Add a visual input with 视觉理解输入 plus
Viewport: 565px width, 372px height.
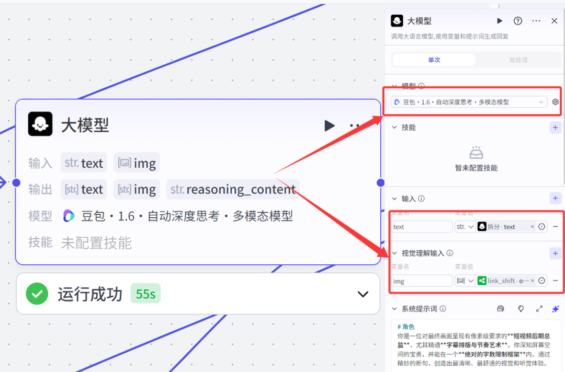point(555,253)
